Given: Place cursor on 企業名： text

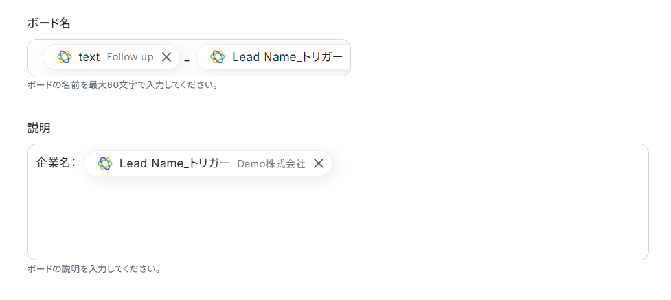Looking at the screenshot, I should [56, 163].
